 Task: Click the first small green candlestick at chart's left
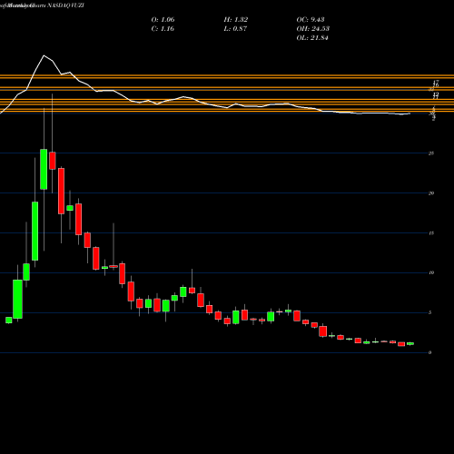(9, 321)
